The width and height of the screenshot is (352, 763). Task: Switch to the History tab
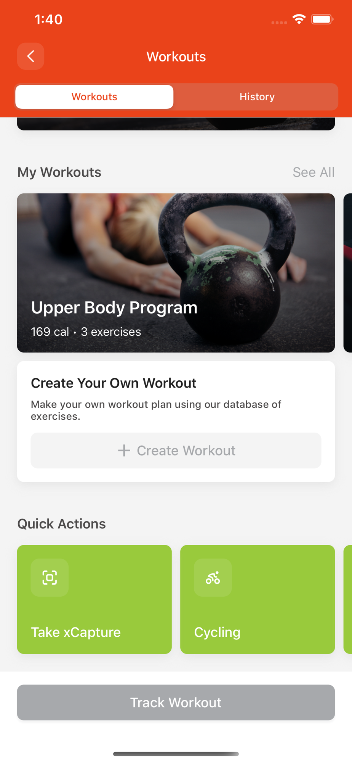(257, 97)
